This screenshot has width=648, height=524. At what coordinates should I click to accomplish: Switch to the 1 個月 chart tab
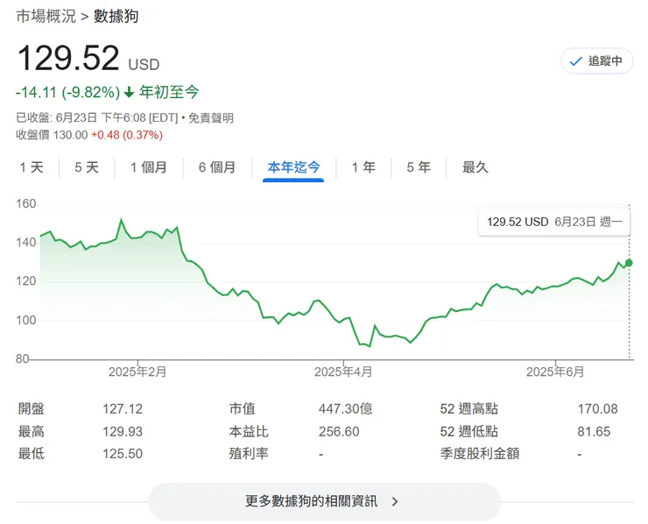149,167
